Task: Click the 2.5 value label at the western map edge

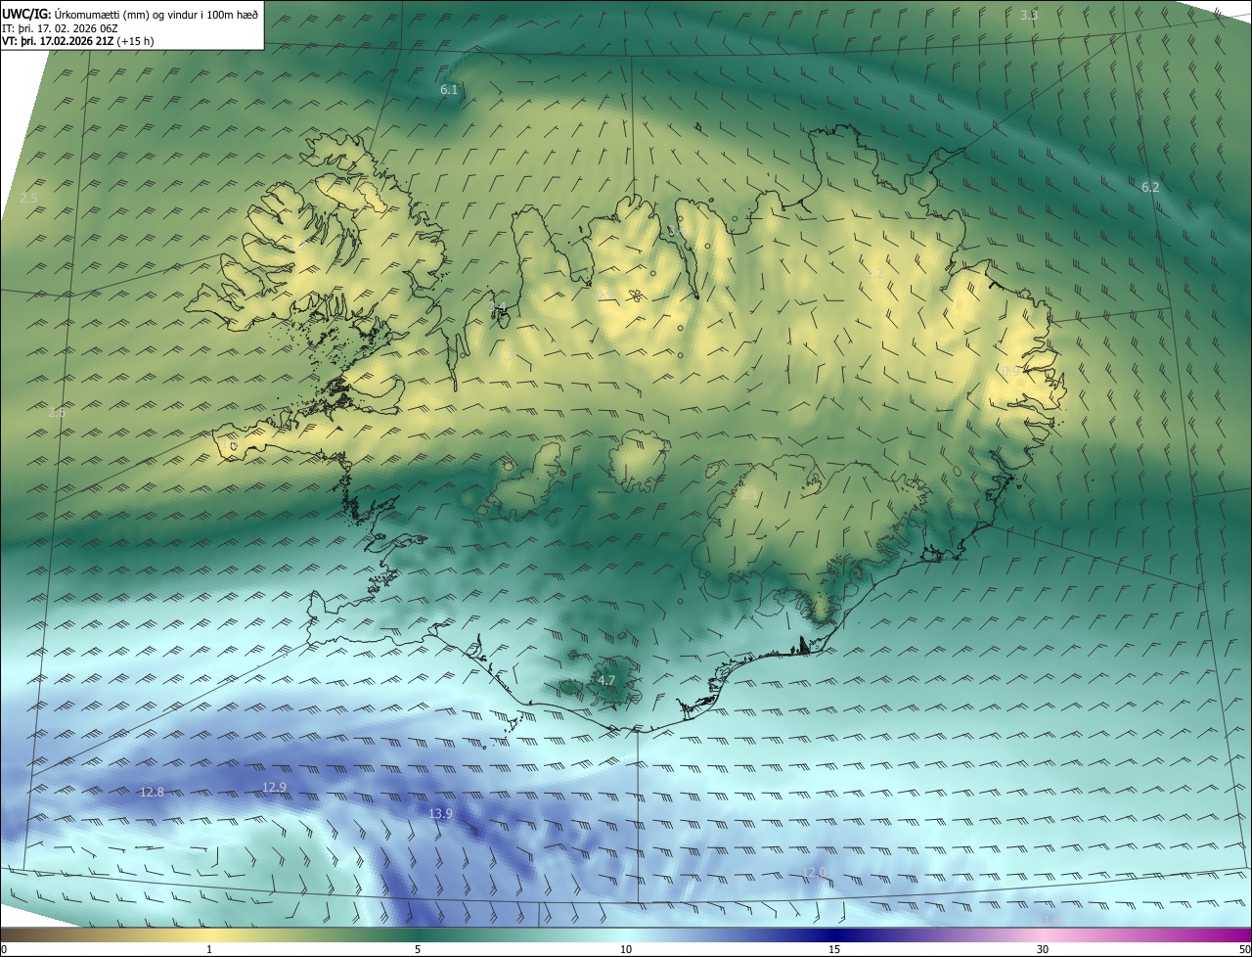Action: click(28, 198)
